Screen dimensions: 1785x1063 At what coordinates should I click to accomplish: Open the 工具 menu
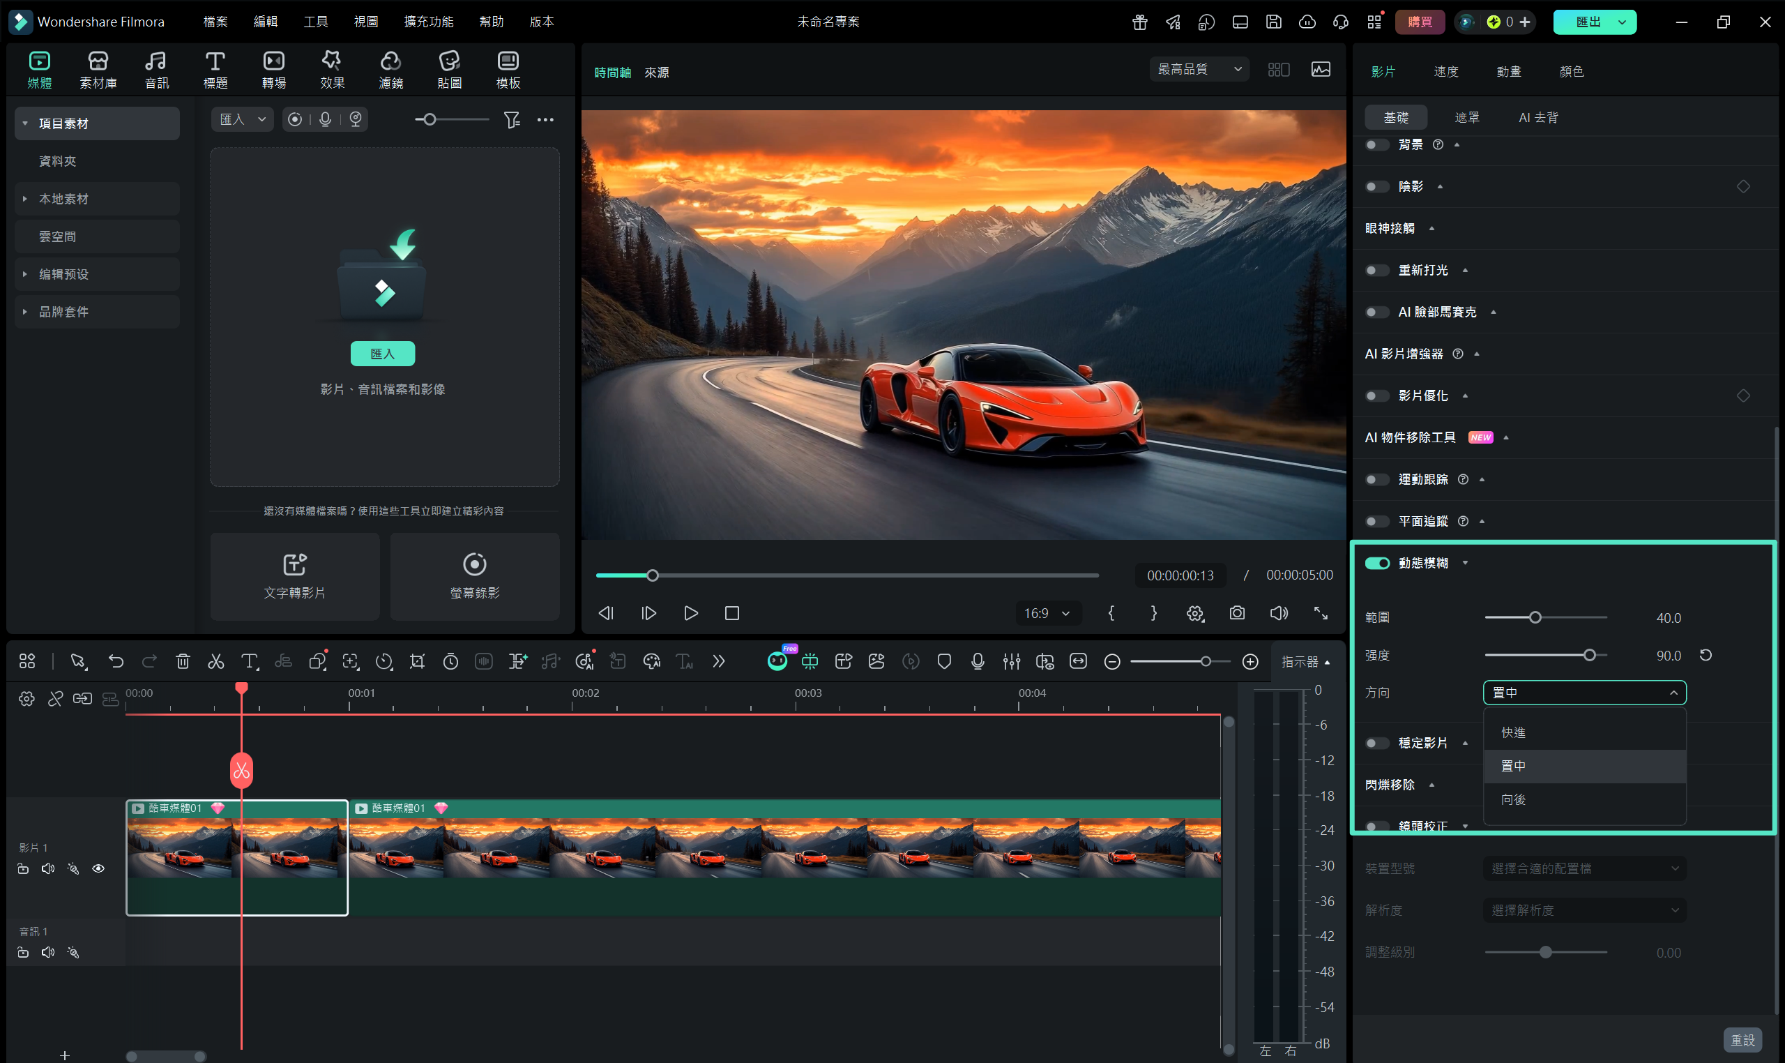point(315,22)
